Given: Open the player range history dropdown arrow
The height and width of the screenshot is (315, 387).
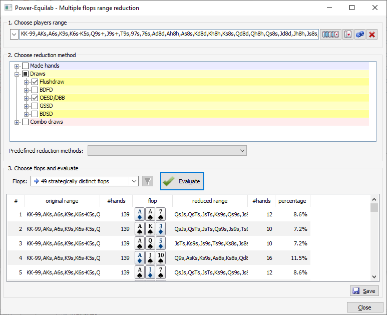Looking at the screenshot, I should coord(14,35).
